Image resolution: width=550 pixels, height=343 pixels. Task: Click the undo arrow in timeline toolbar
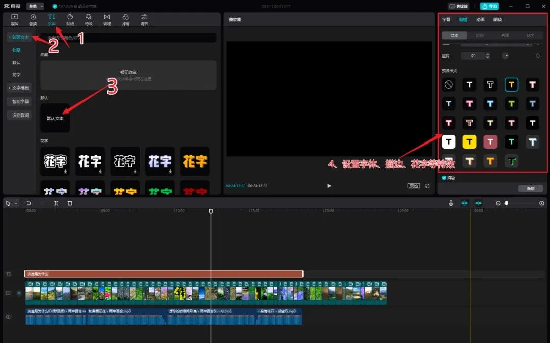(x=29, y=203)
